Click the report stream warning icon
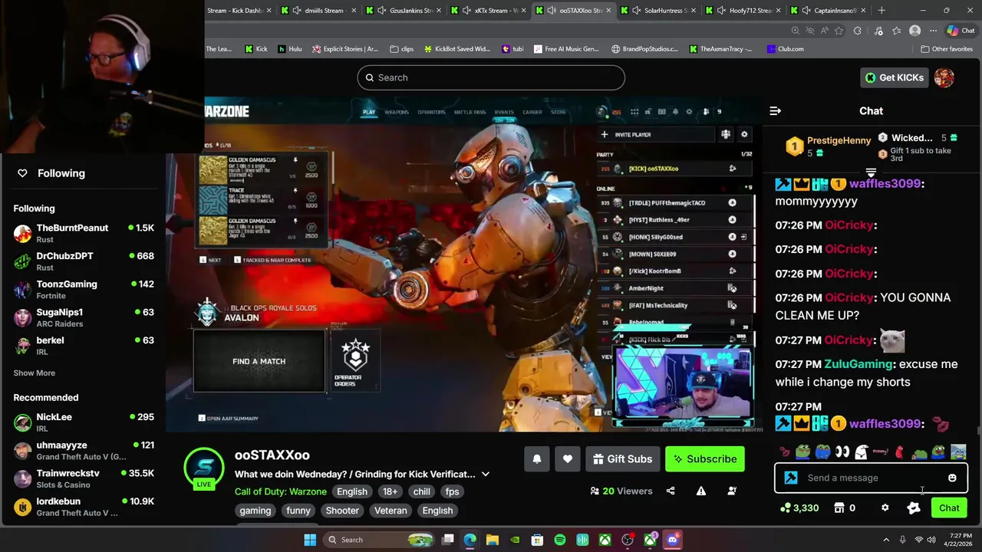The height and width of the screenshot is (552, 982). point(701,491)
